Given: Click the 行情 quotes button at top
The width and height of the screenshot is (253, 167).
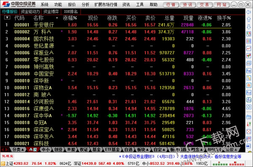Looking at the screenshot, I should tap(171, 5).
